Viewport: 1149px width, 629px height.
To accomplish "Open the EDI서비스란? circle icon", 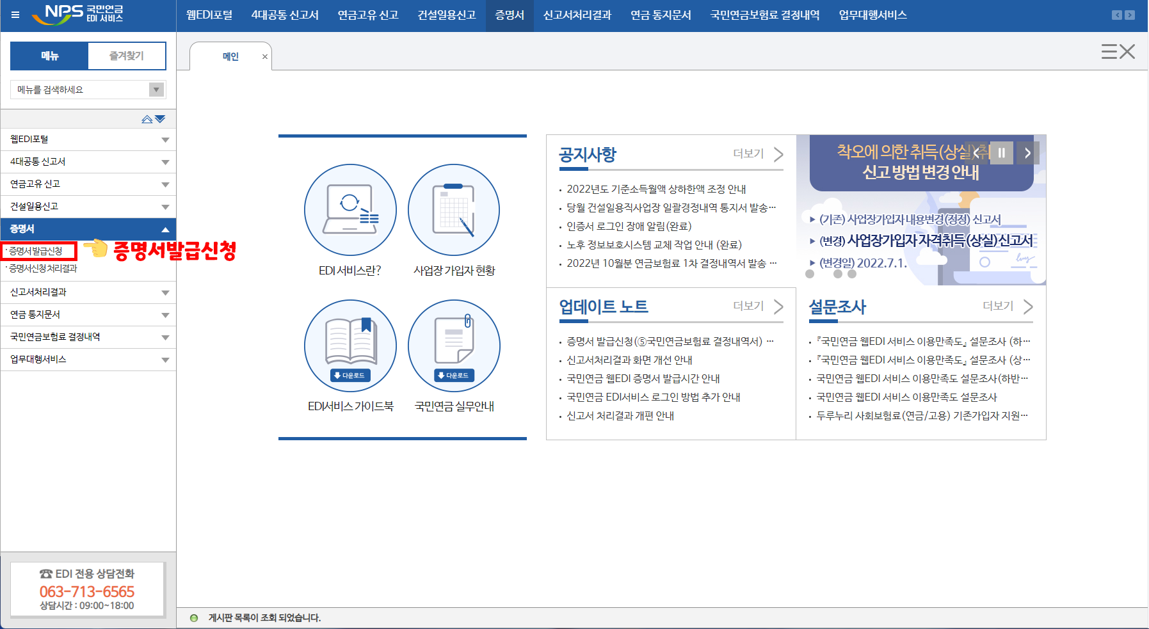I will (350, 210).
